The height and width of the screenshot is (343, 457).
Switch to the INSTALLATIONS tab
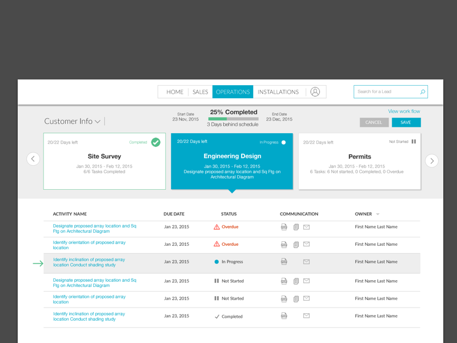tap(278, 91)
